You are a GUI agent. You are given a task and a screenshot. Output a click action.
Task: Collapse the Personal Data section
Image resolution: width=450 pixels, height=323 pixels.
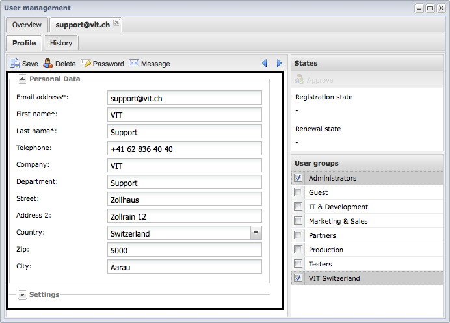(x=22, y=79)
